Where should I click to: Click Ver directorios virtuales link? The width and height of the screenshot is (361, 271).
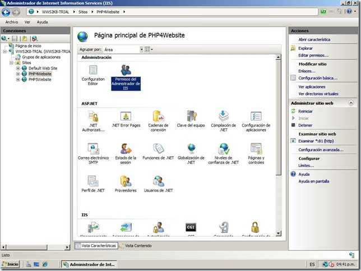pyautogui.click(x=318, y=94)
